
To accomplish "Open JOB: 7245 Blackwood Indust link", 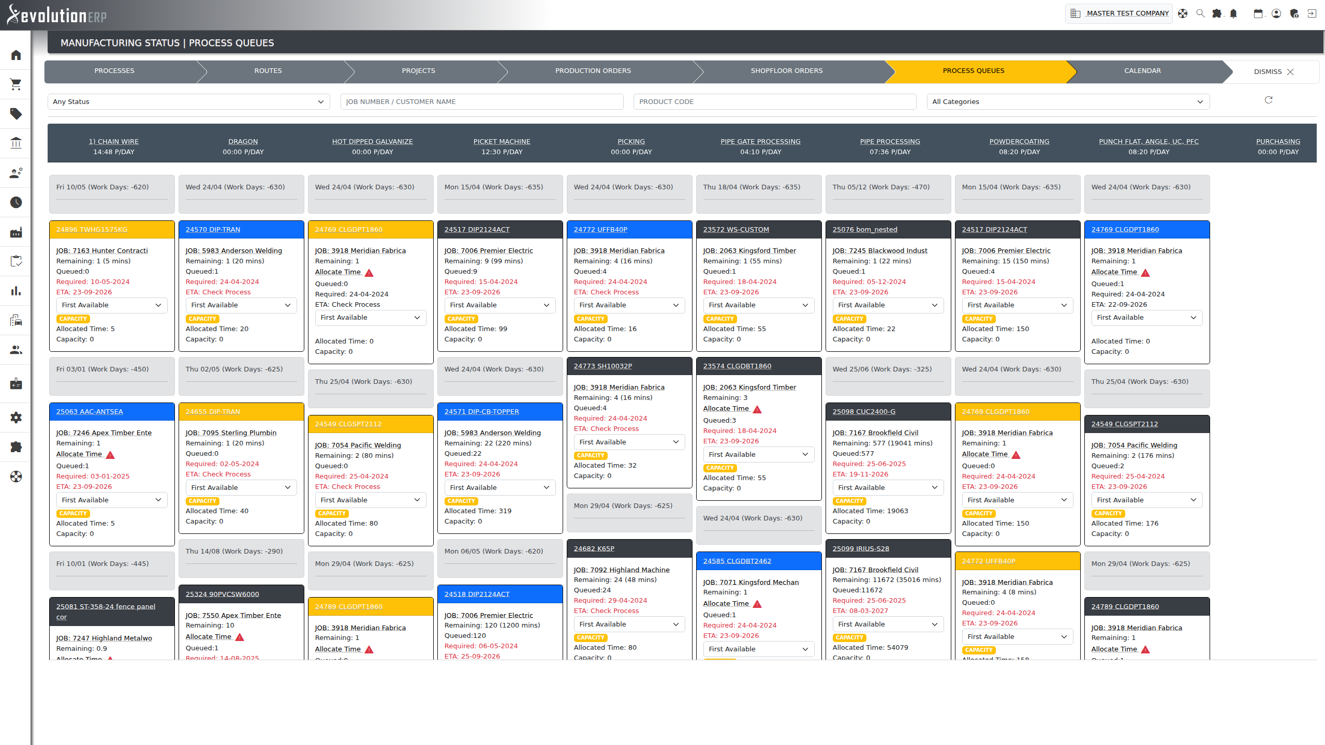I will click(880, 251).
